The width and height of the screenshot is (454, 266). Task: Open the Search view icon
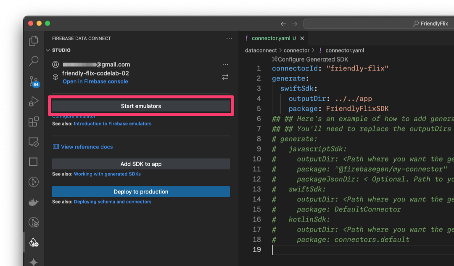tap(33, 61)
